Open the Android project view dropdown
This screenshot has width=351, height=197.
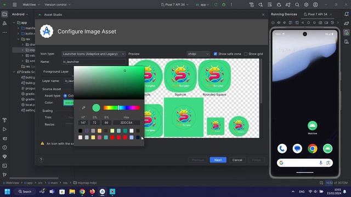click(x=20, y=14)
